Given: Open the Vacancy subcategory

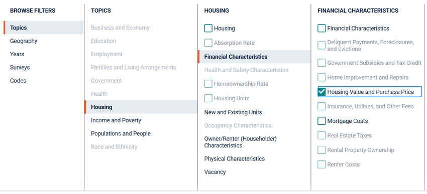Looking at the screenshot, I should pyautogui.click(x=215, y=172).
